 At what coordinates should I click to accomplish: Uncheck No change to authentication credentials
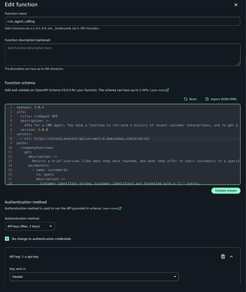tap(7, 239)
